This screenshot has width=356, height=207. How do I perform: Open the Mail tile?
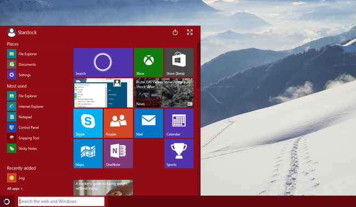coord(149,123)
